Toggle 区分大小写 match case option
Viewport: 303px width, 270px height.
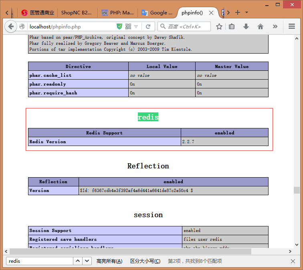click(145, 261)
